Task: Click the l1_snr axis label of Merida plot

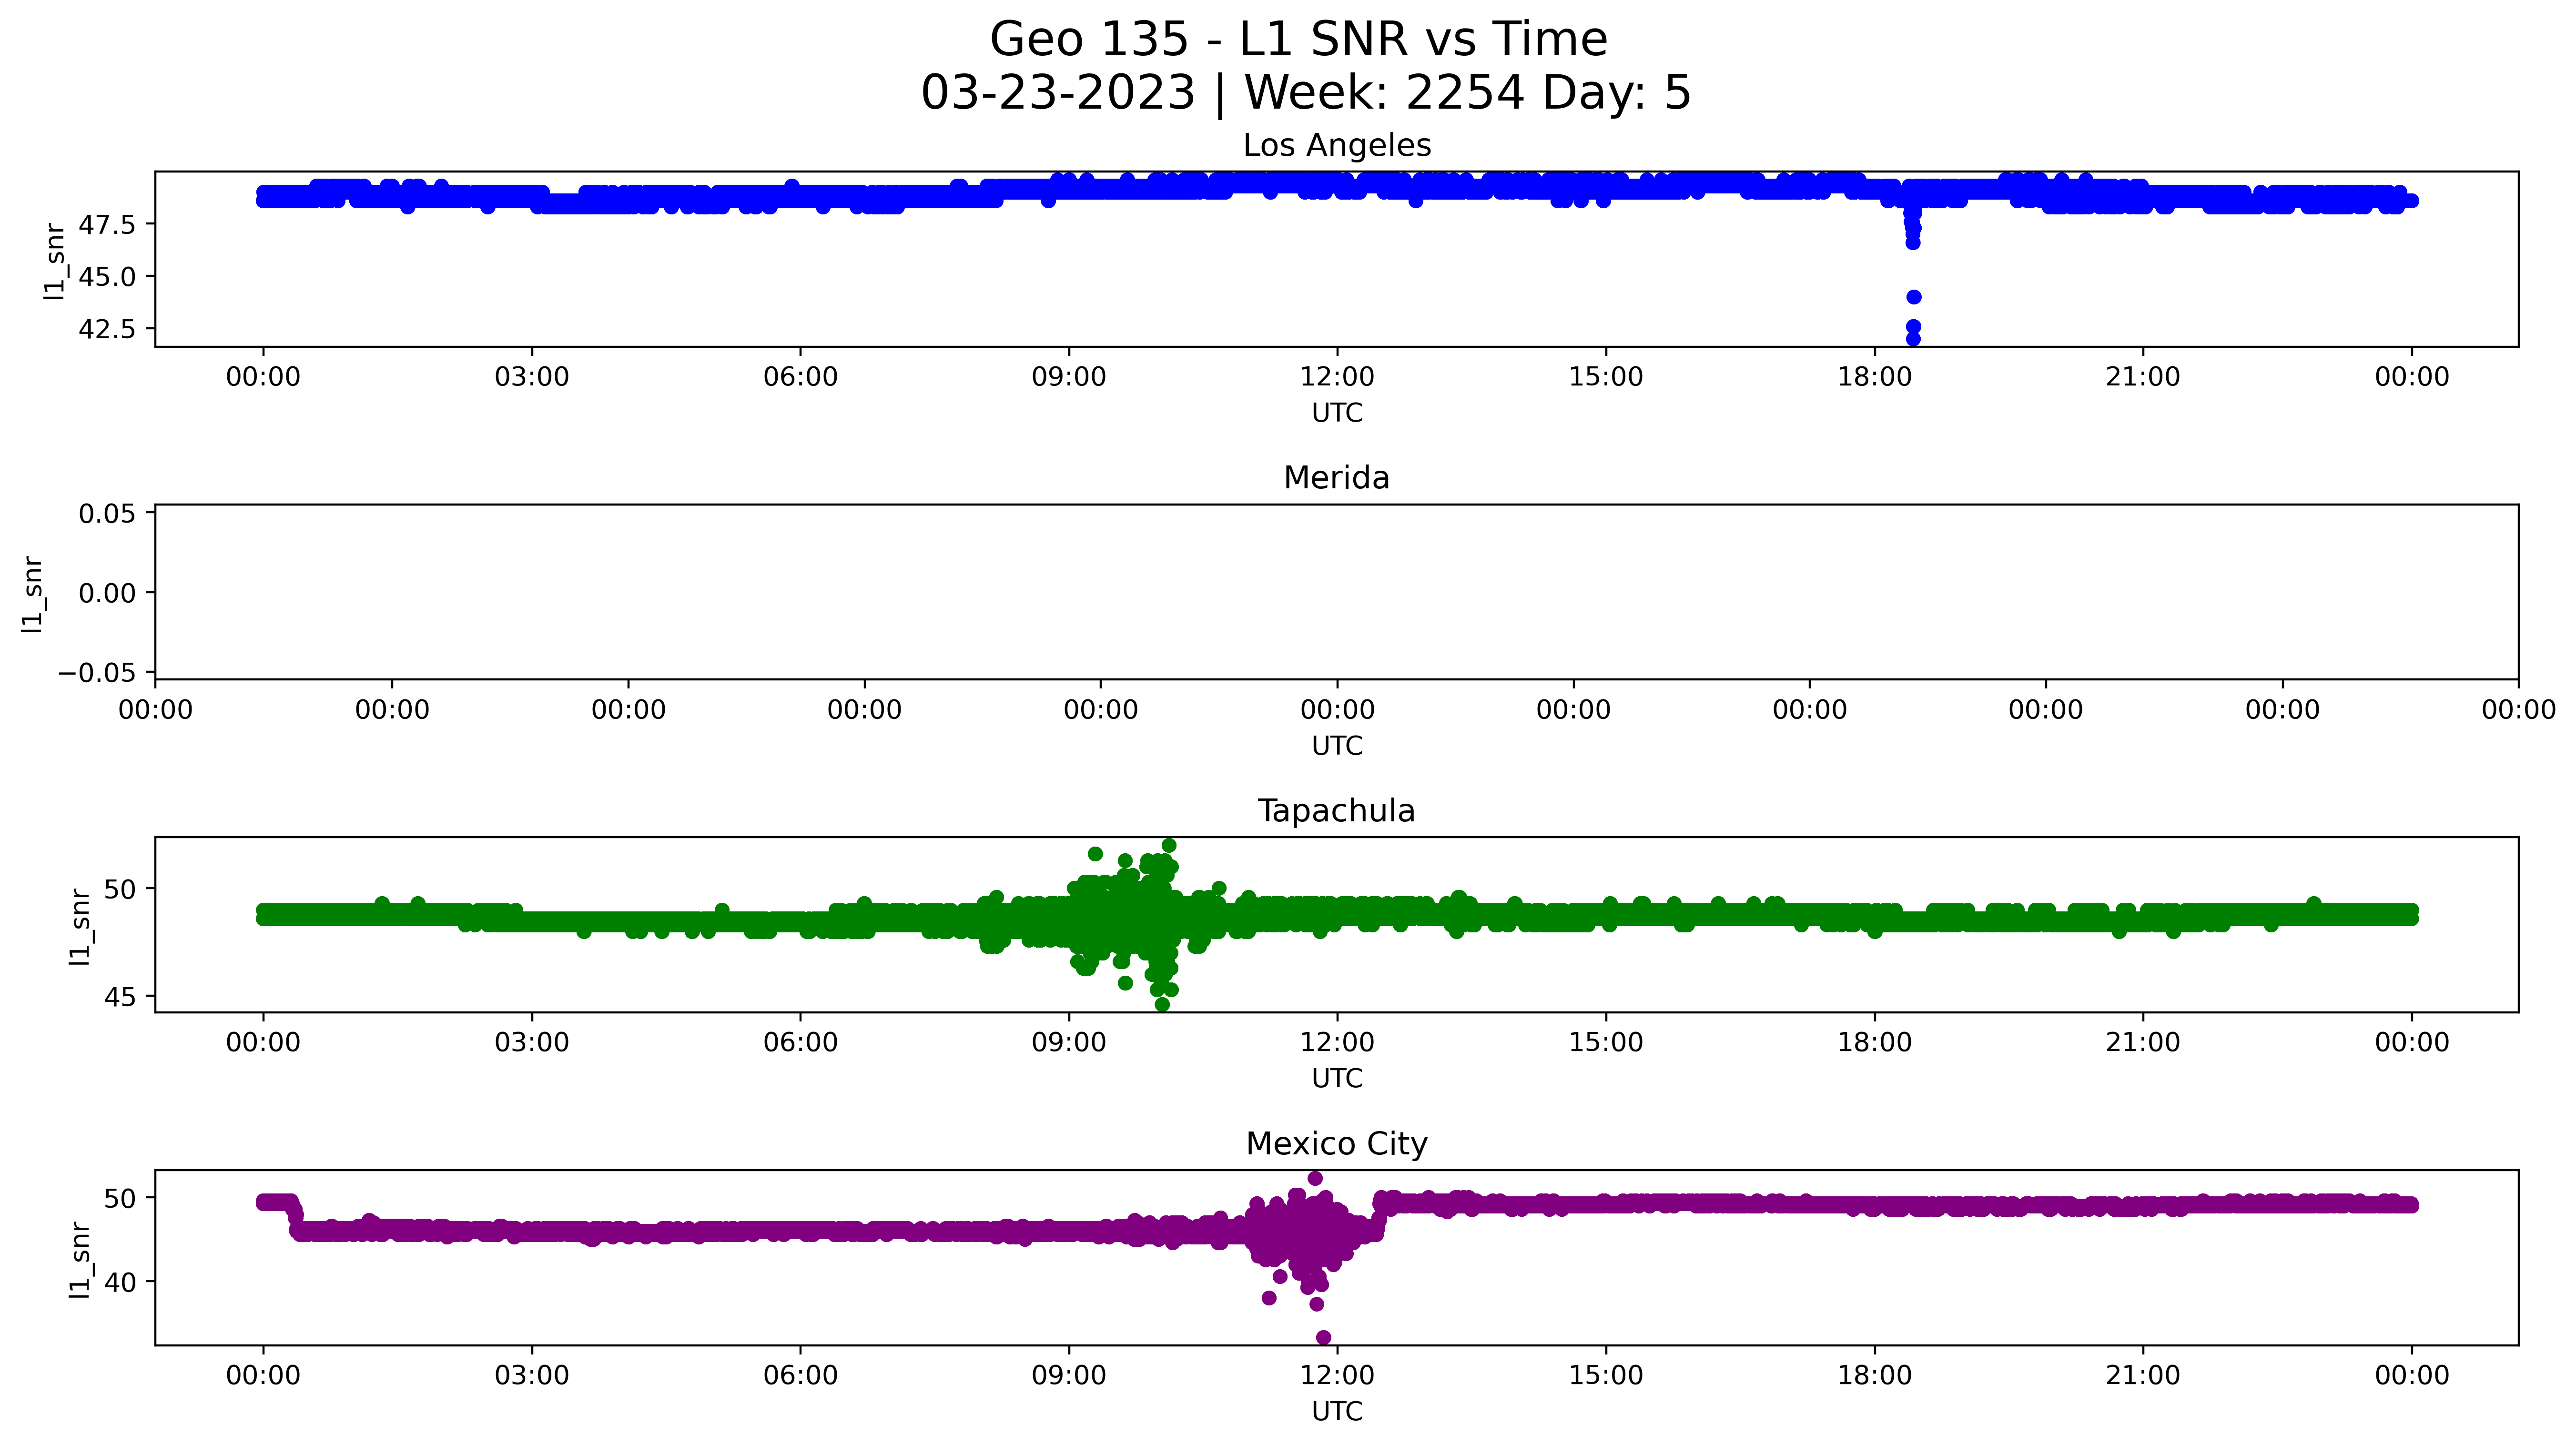Action: [x=32, y=594]
